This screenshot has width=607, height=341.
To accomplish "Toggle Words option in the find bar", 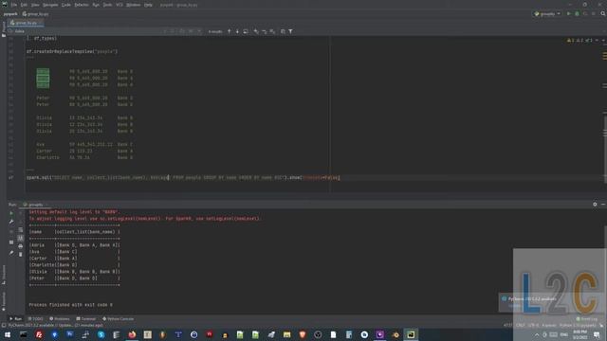I will tap(191, 31).
